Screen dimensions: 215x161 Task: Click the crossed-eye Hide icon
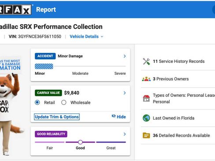114,116
